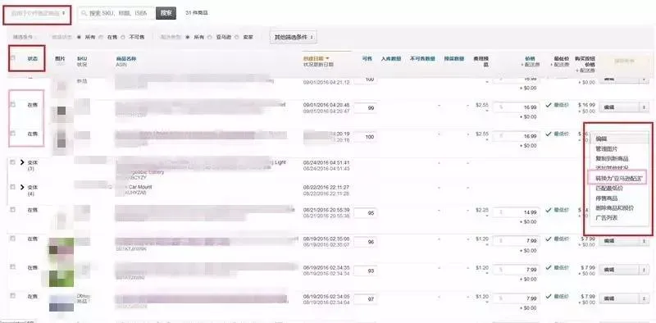Click the 7.99 price field in 96-units row
Viewport: 656px width, 323px height.
[x=517, y=241]
